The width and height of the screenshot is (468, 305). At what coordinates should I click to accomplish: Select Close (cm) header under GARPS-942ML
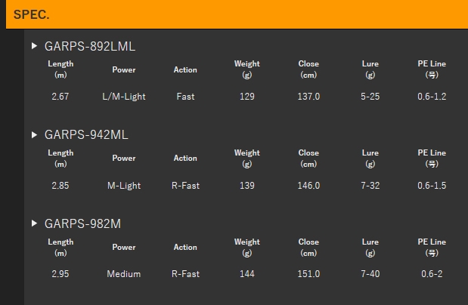click(x=308, y=159)
